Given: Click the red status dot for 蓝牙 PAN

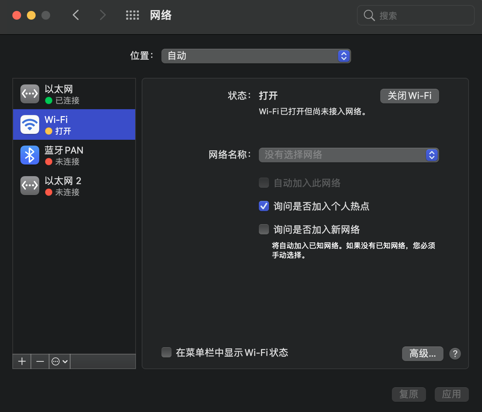Looking at the screenshot, I should [49, 162].
